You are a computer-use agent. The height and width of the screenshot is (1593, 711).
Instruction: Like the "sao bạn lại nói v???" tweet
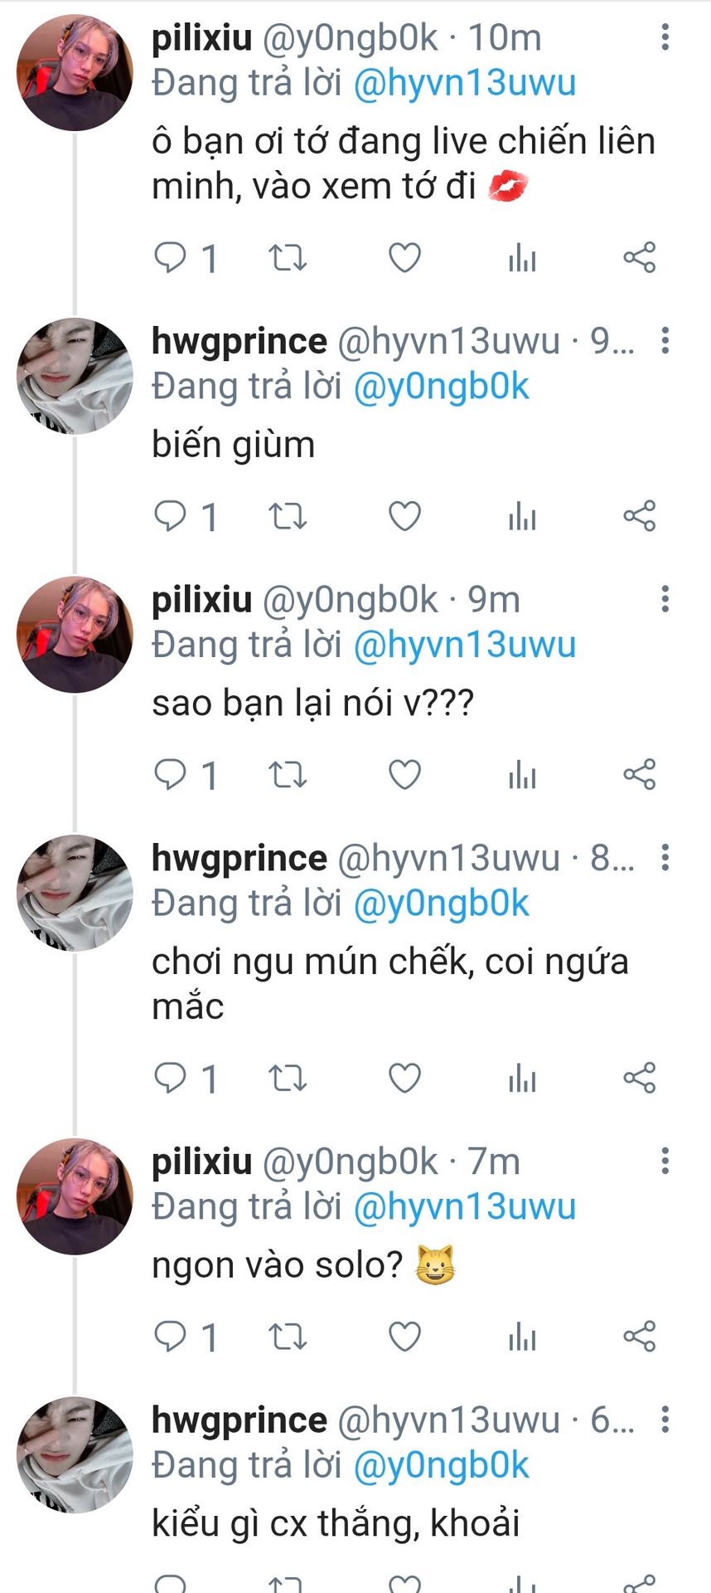point(404,775)
